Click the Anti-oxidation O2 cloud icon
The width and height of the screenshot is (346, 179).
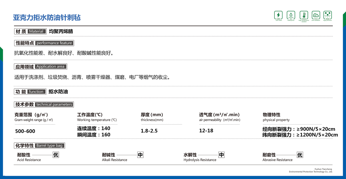click(x=316, y=15)
